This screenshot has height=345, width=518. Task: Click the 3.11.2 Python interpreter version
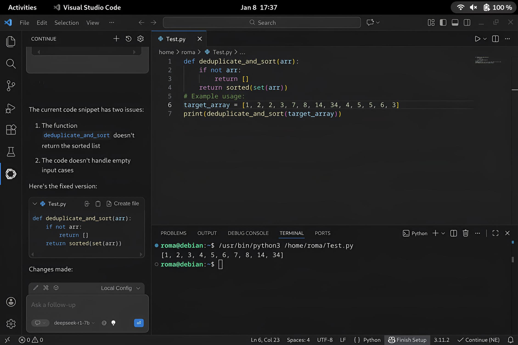coord(442,340)
